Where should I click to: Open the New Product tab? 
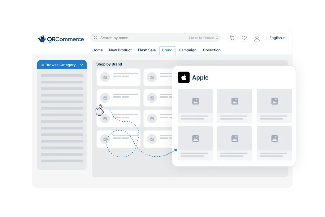(120, 50)
